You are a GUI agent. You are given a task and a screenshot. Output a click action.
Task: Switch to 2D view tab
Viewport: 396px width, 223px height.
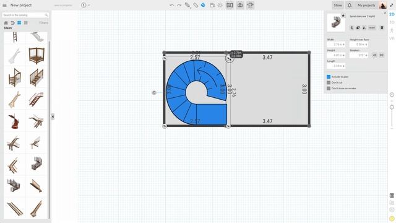(x=392, y=14)
